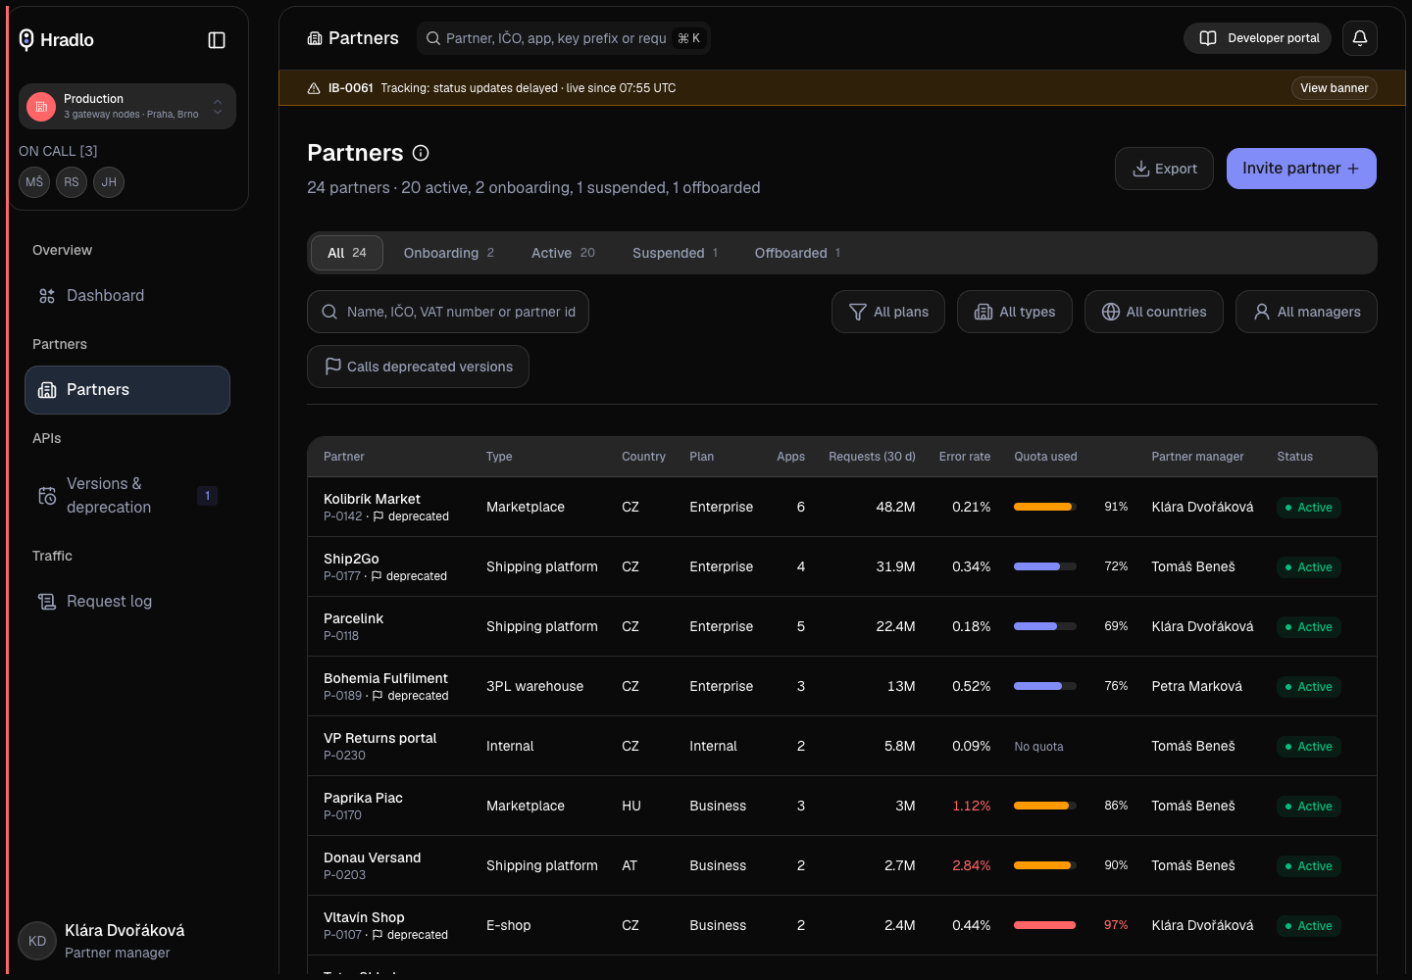Switch to the Suspended tab
This screenshot has width=1412, height=980.
pyautogui.click(x=676, y=253)
